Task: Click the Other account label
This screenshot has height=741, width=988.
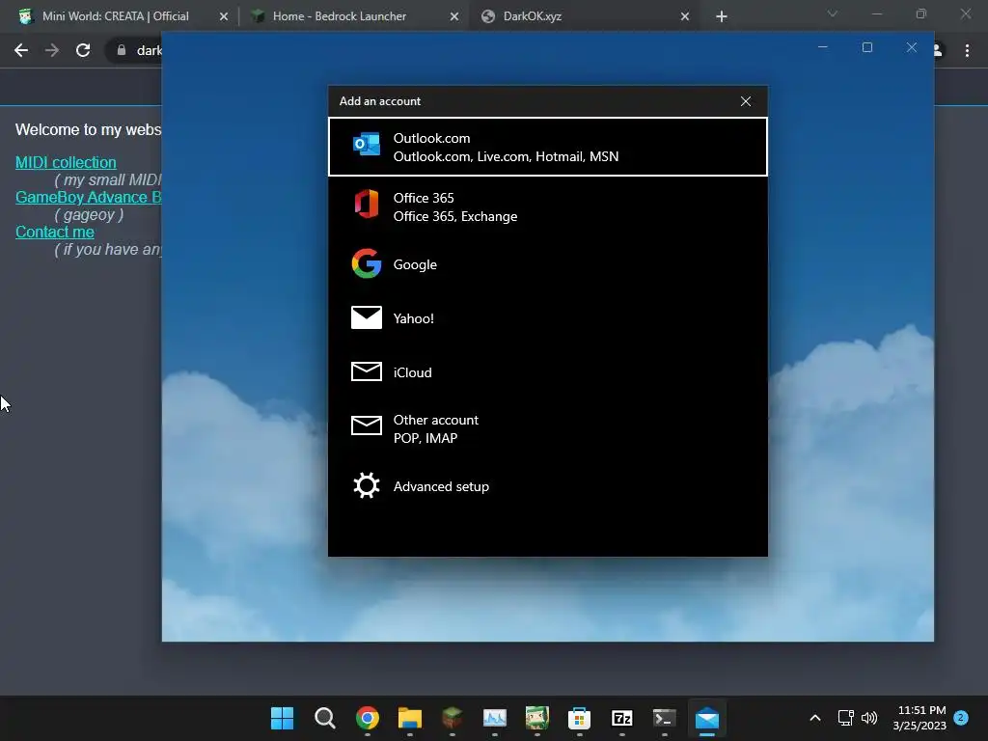Action: [435, 420]
